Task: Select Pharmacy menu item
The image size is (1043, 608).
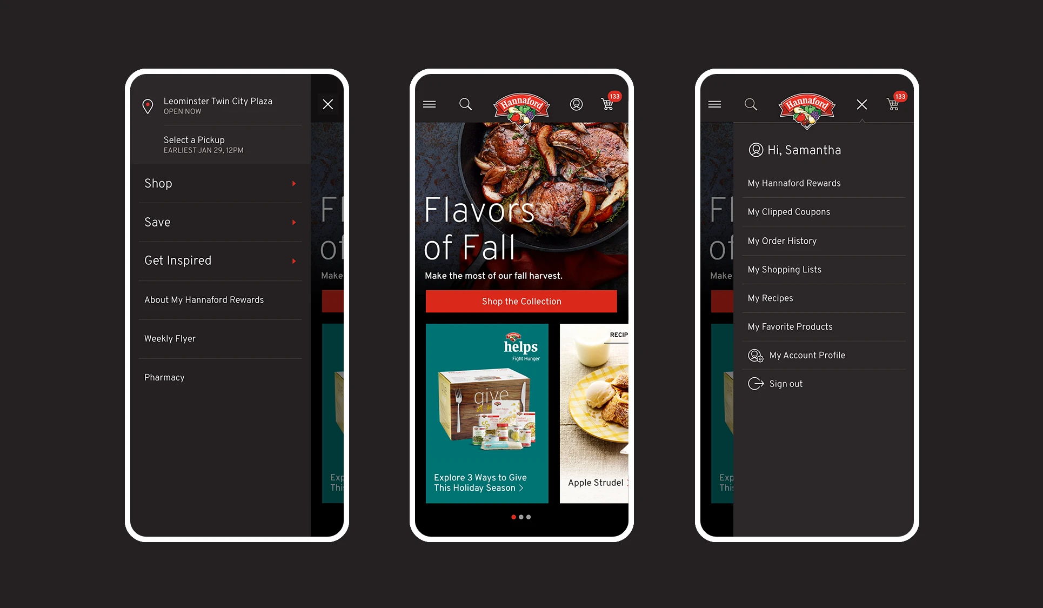Action: coord(165,377)
